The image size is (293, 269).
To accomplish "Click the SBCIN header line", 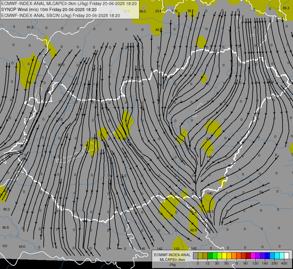I will [60, 16].
